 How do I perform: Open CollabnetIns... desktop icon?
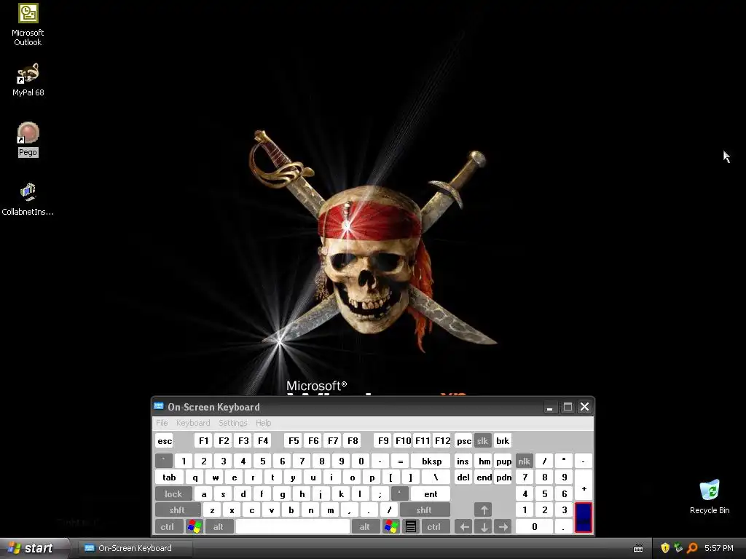point(28,199)
